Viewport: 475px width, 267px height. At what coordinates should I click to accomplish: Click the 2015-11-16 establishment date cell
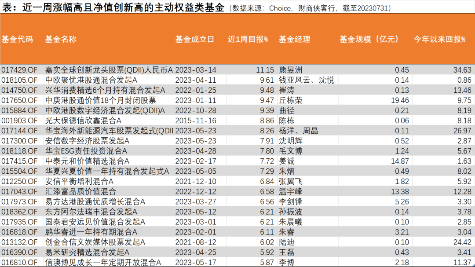point(196,121)
